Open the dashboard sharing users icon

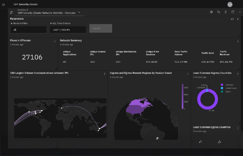pyautogui.click(x=218, y=12)
